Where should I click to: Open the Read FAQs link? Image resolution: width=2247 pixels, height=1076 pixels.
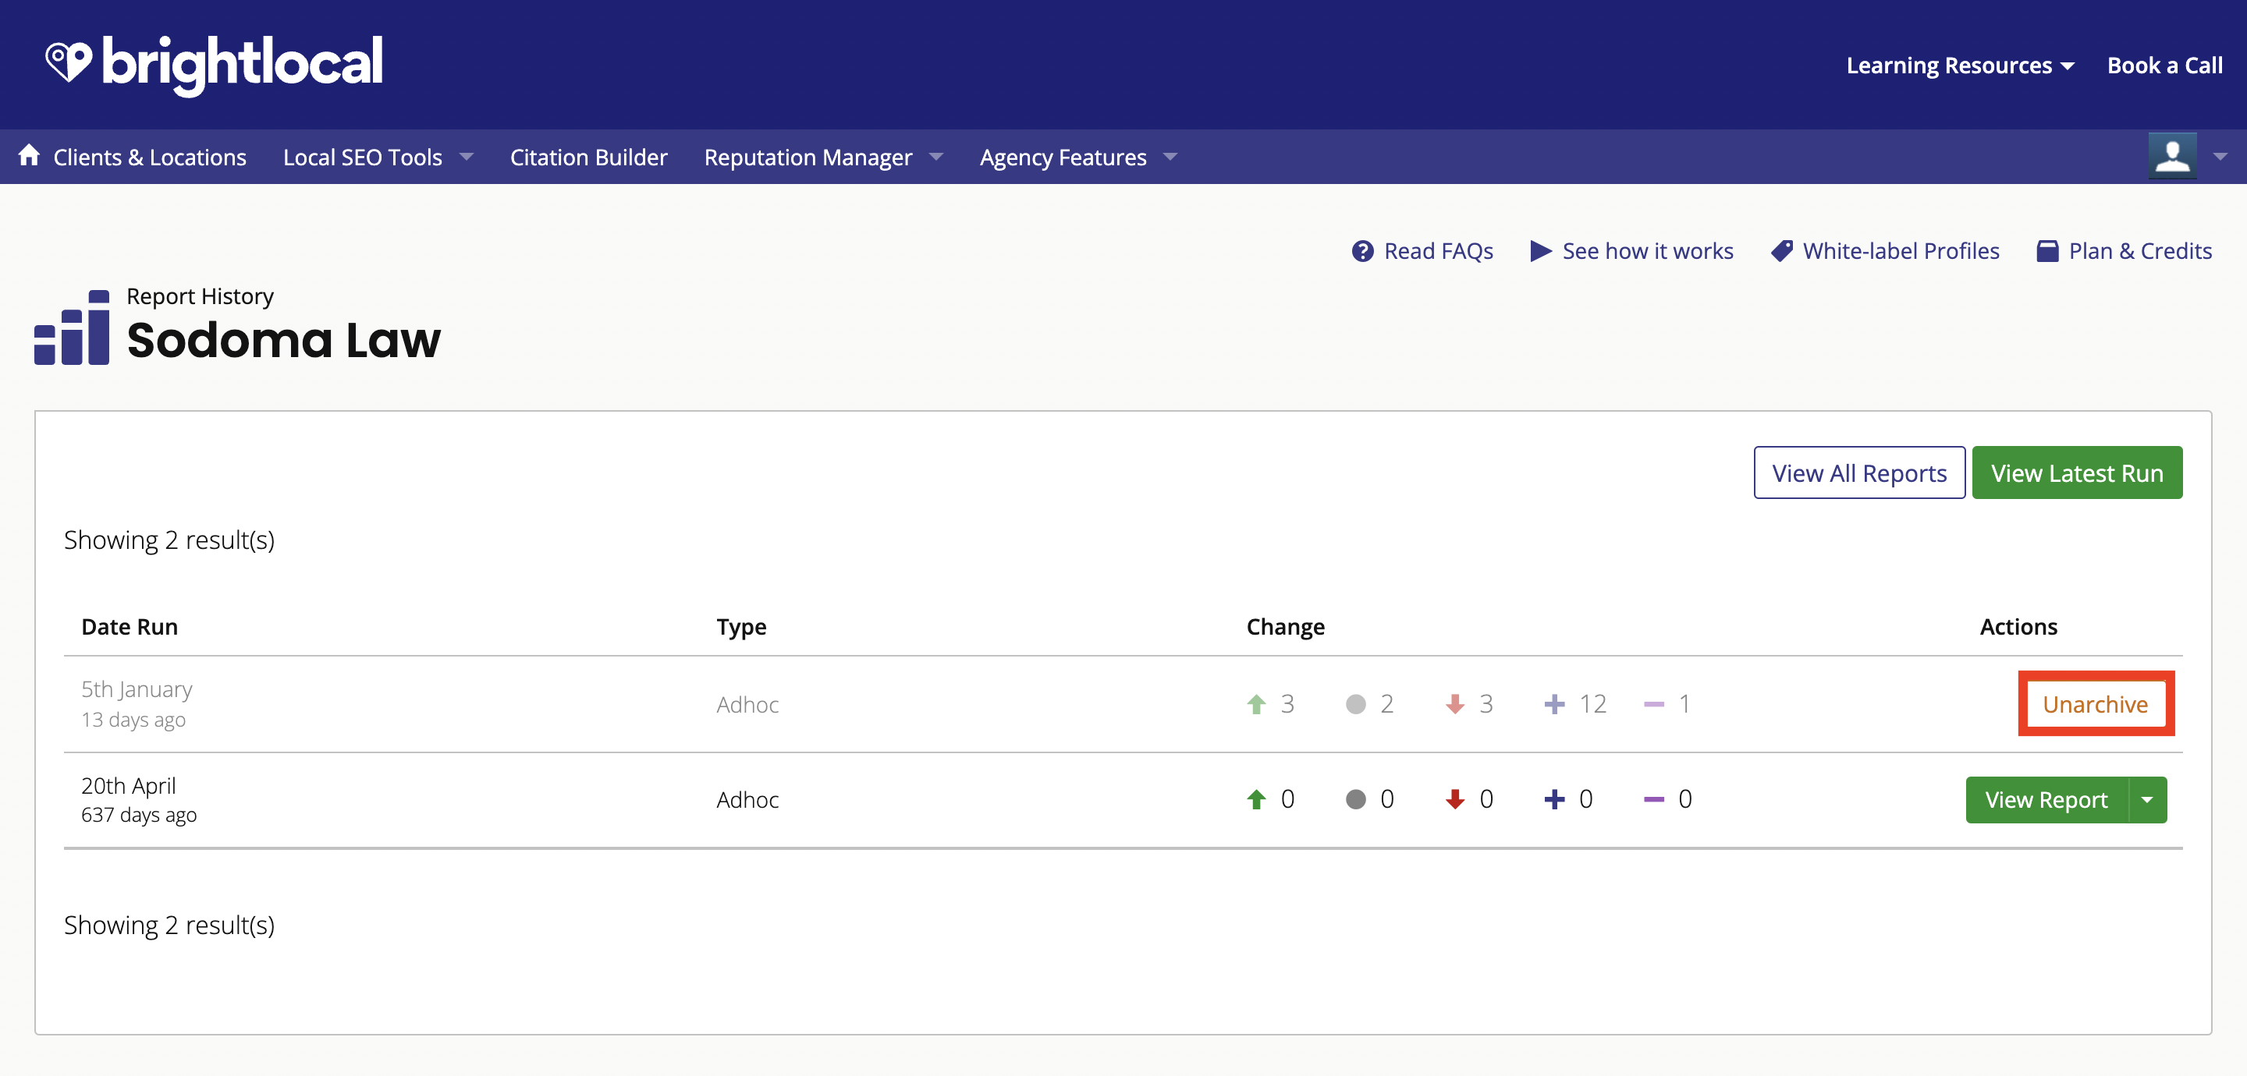pos(1439,251)
